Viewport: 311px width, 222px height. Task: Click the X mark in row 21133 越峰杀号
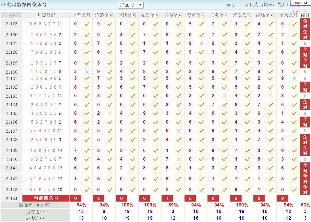[271, 96]
